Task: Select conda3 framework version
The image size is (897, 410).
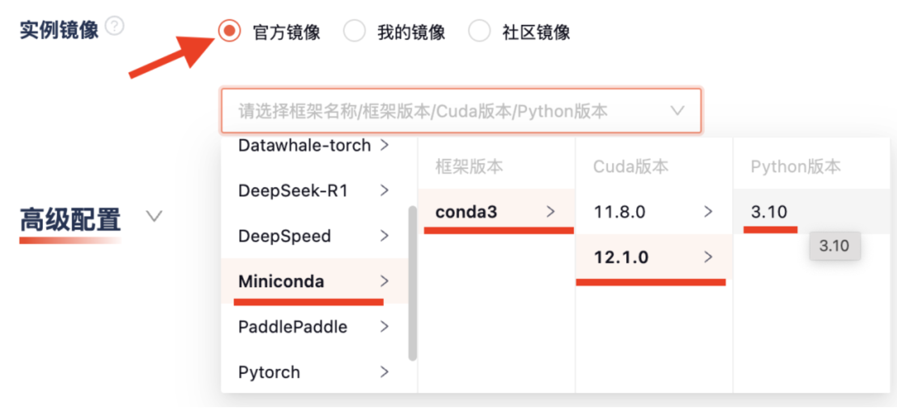Action: [466, 212]
